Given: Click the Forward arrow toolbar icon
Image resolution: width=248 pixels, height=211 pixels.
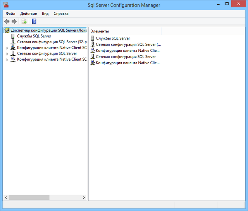Looking at the screenshot, I should pyautogui.click(x=14, y=22).
